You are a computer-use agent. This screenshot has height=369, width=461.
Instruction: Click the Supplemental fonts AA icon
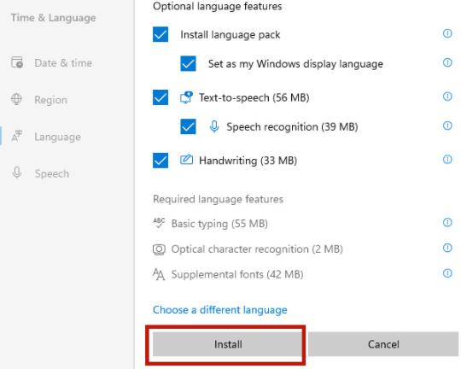pos(159,274)
